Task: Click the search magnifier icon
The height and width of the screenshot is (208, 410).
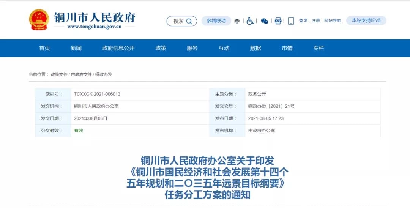Action: click(190, 21)
